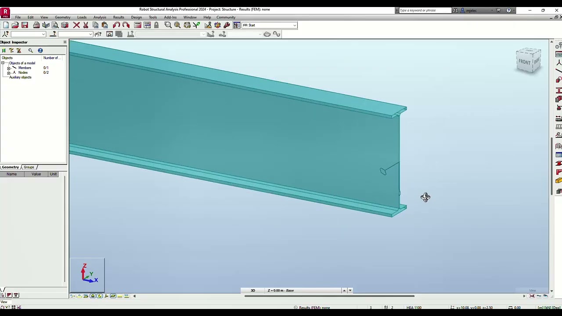Open the work plane dropdown arrow
This screenshot has width=562, height=316.
[350, 291]
